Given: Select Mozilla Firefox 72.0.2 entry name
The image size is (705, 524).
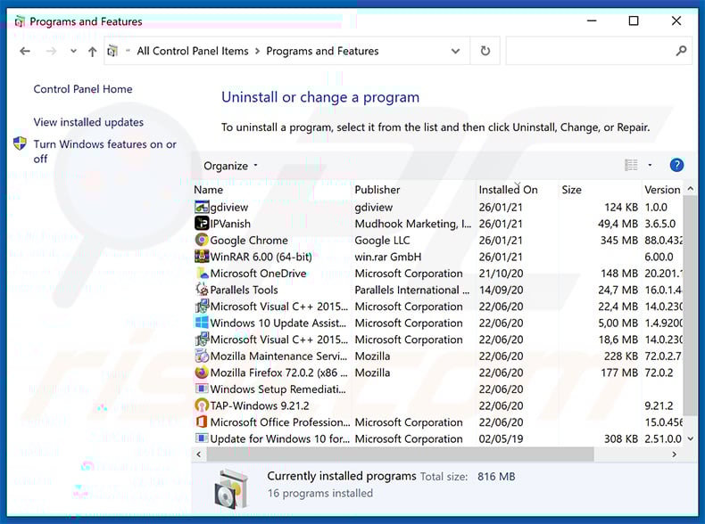Looking at the screenshot, I should [278, 373].
